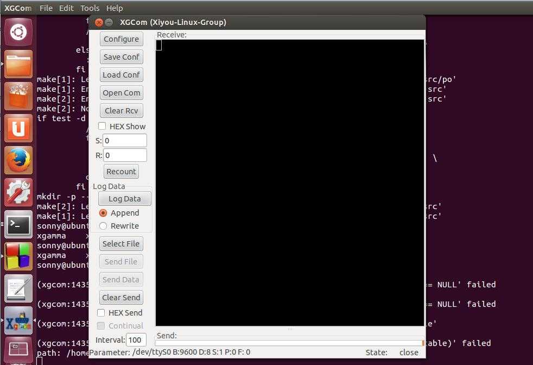Open the Tools menu
This screenshot has height=365, width=533.
pyautogui.click(x=90, y=8)
